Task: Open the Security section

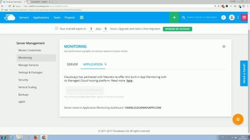Action: click(23, 80)
